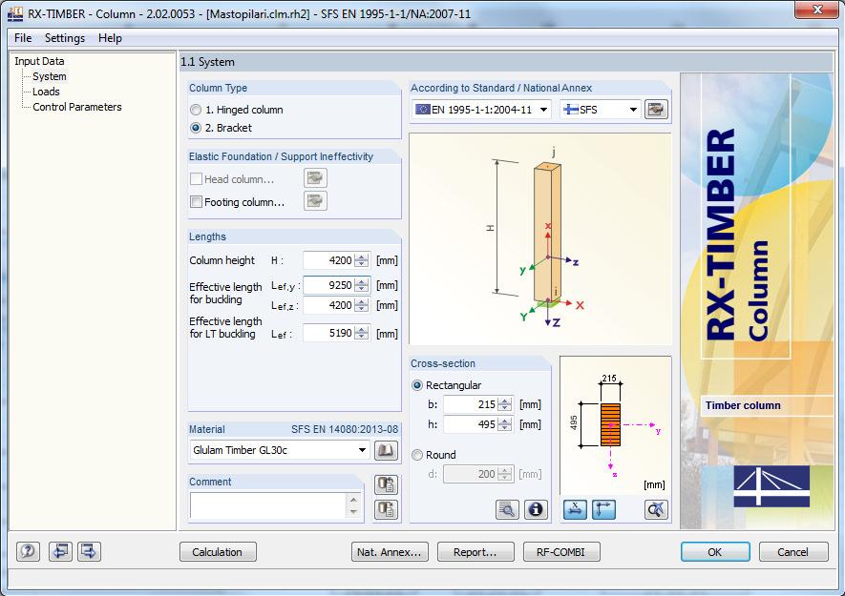Click the Column height H spinner arrows
The height and width of the screenshot is (596, 845).
pos(362,260)
